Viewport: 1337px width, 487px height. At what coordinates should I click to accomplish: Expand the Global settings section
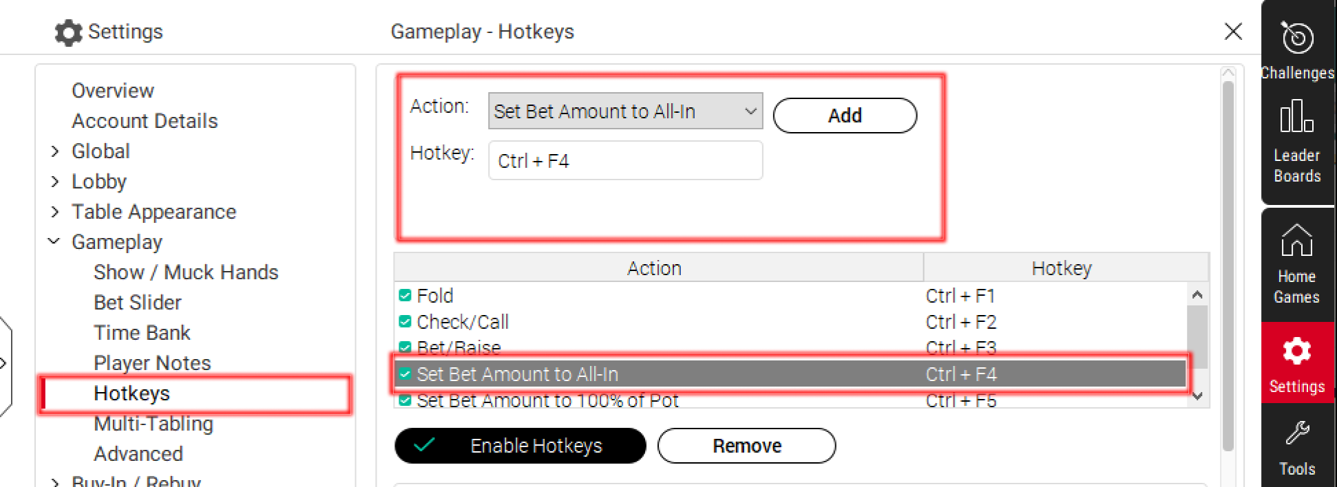[55, 151]
